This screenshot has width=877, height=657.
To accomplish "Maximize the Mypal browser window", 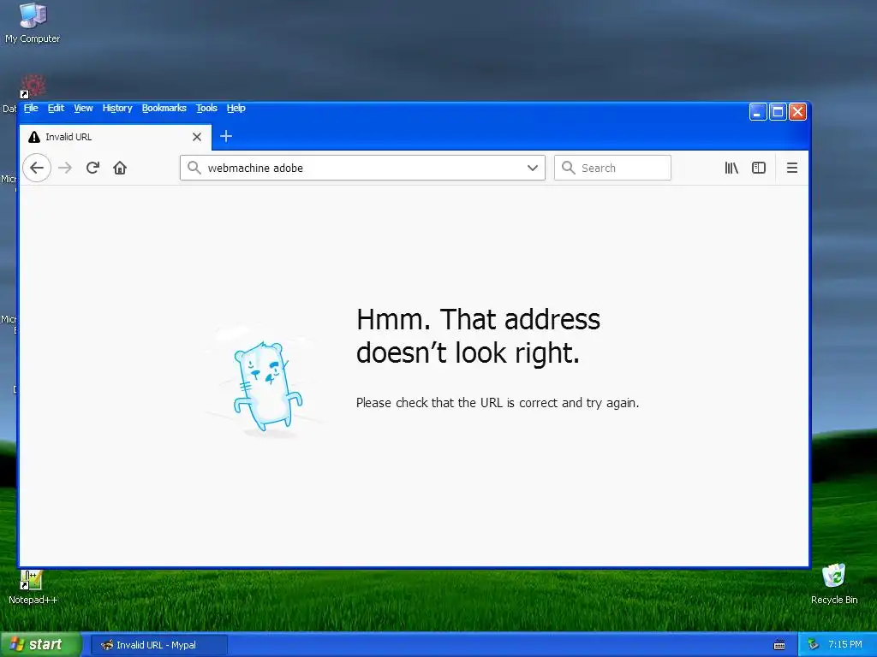I will coord(778,112).
